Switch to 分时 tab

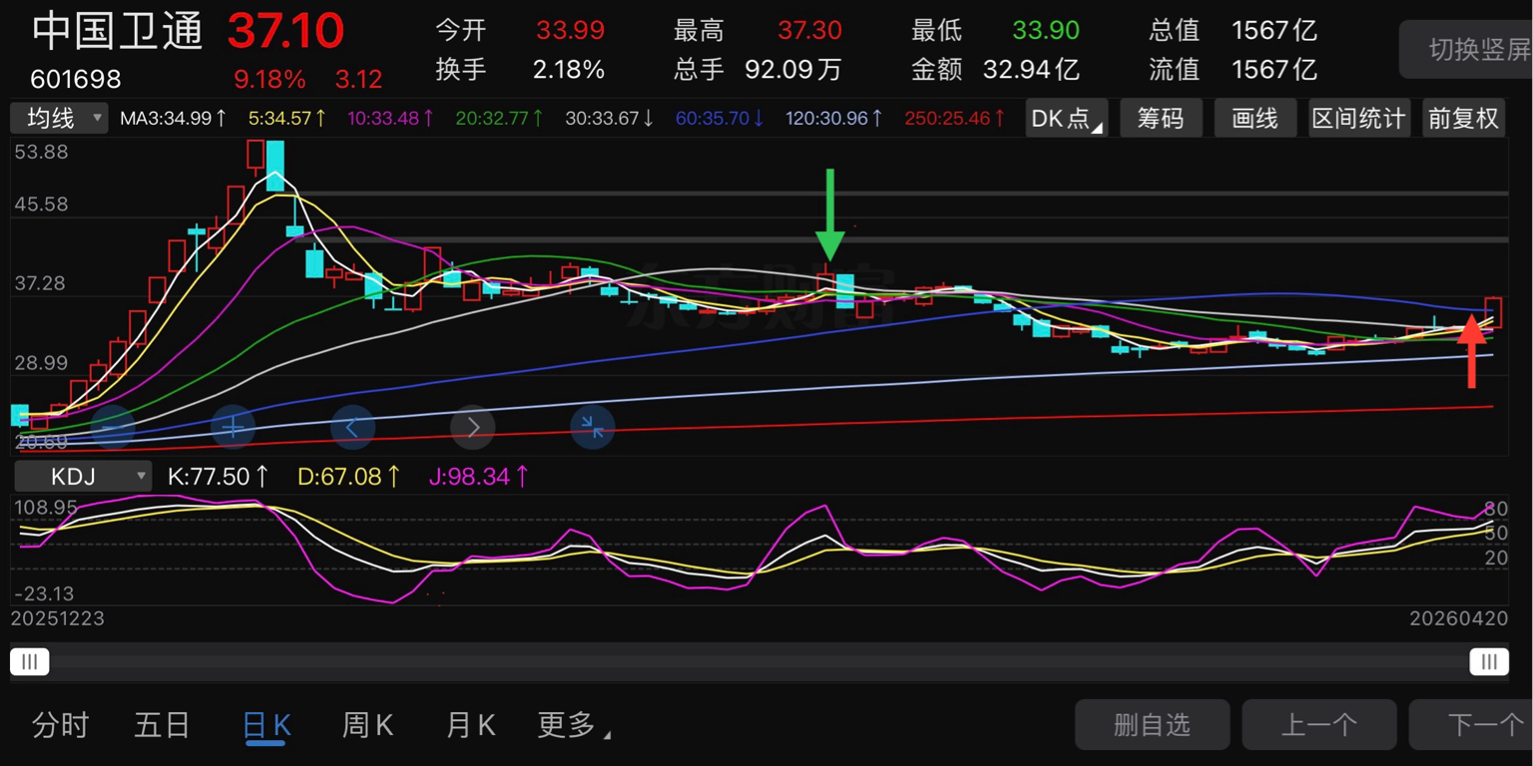click(x=60, y=725)
